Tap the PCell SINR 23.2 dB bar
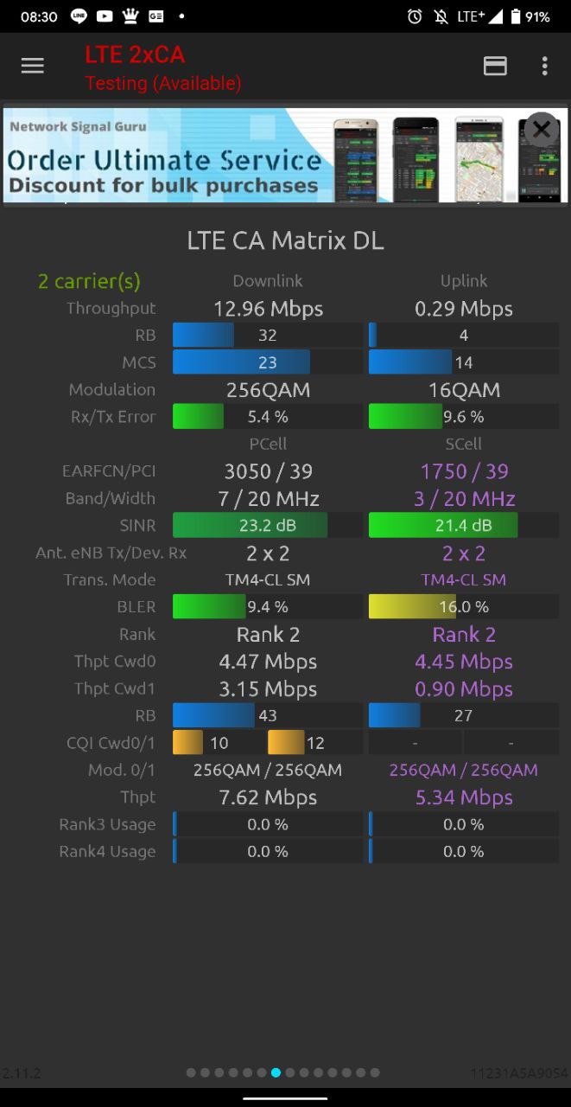 coord(268,525)
